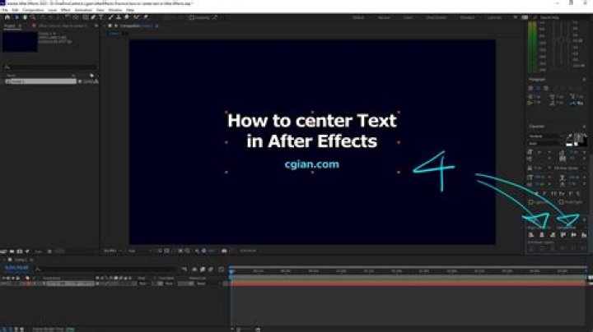Toggle visibility of the text layer
The width and height of the screenshot is (593, 332).
click(4, 284)
